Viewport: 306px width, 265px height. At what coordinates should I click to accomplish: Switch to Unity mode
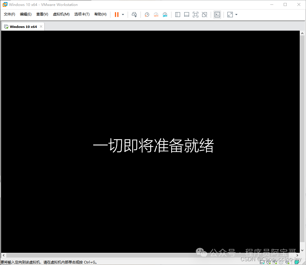click(204, 15)
